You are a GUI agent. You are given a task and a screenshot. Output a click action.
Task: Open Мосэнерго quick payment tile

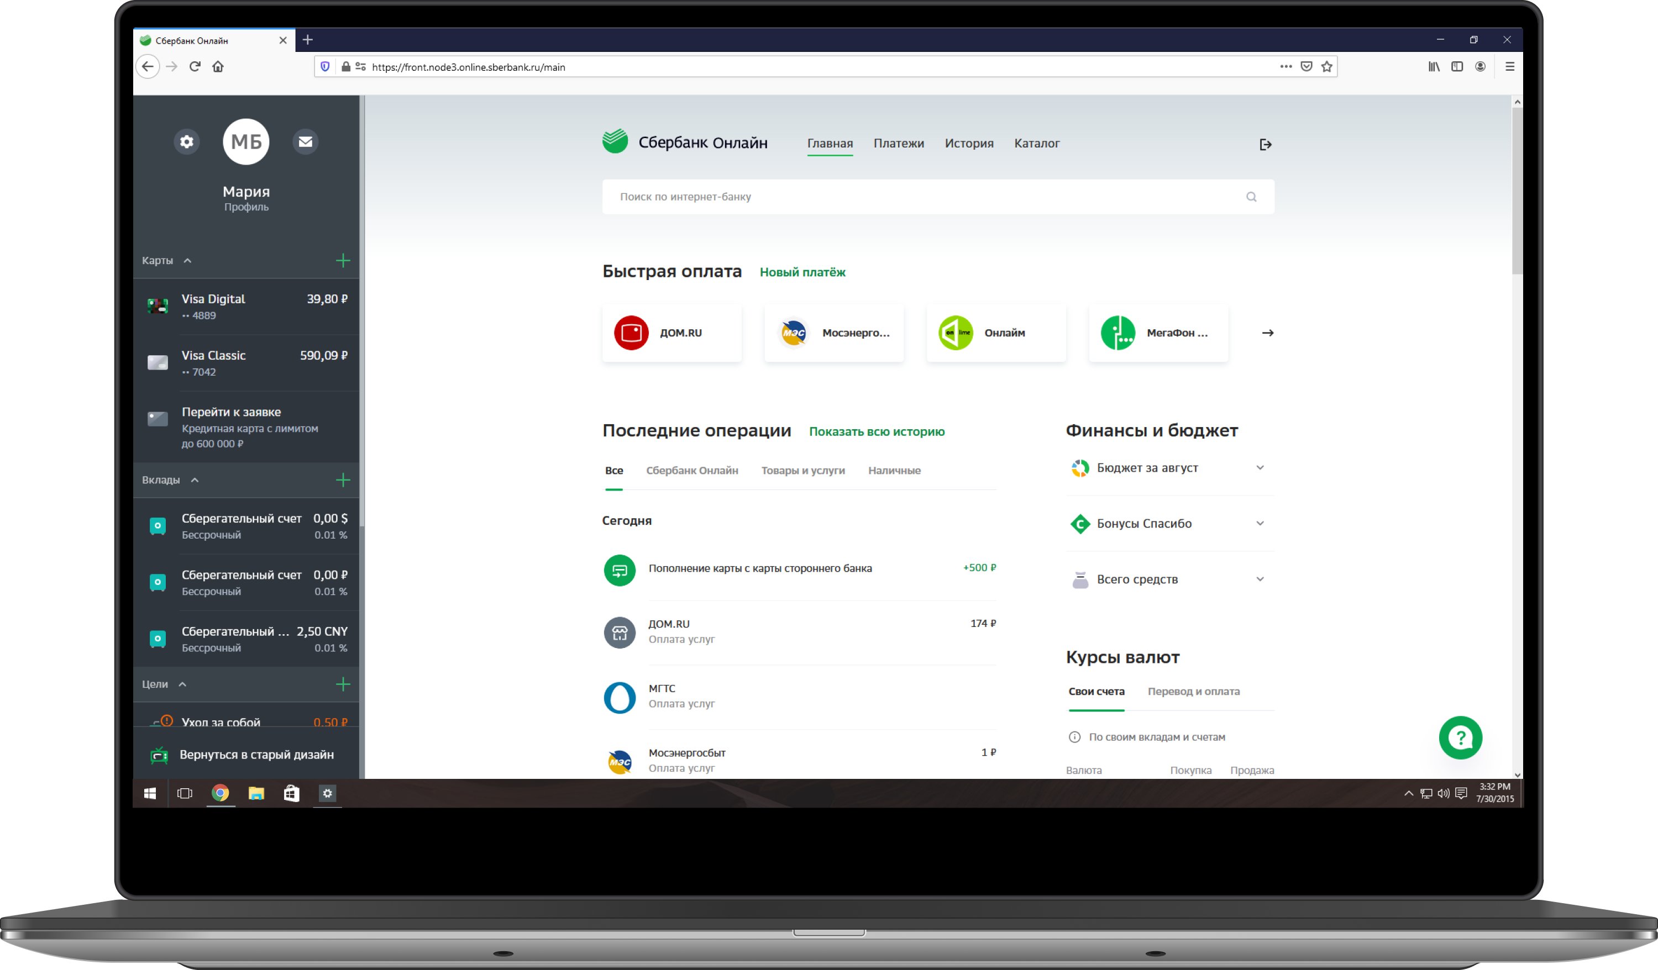[x=835, y=333]
